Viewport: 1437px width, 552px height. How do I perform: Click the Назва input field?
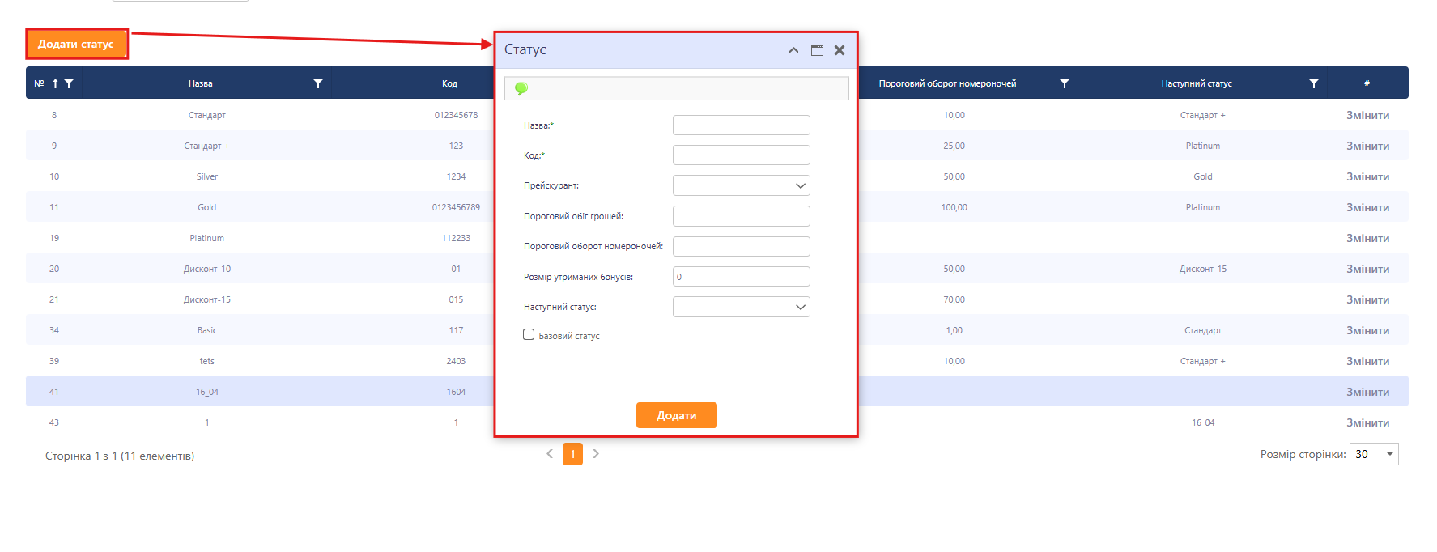741,125
